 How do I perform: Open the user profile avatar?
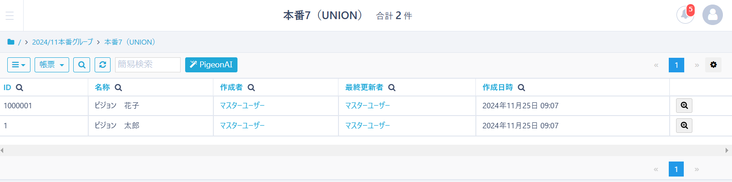[x=712, y=15]
